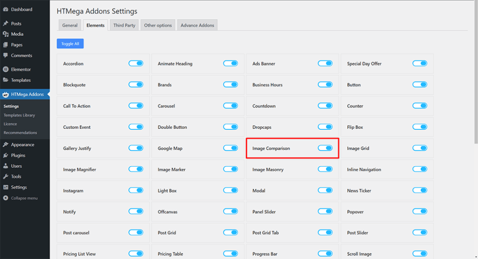The width and height of the screenshot is (478, 259).
Task: Click the Media library icon
Action: pos(6,34)
